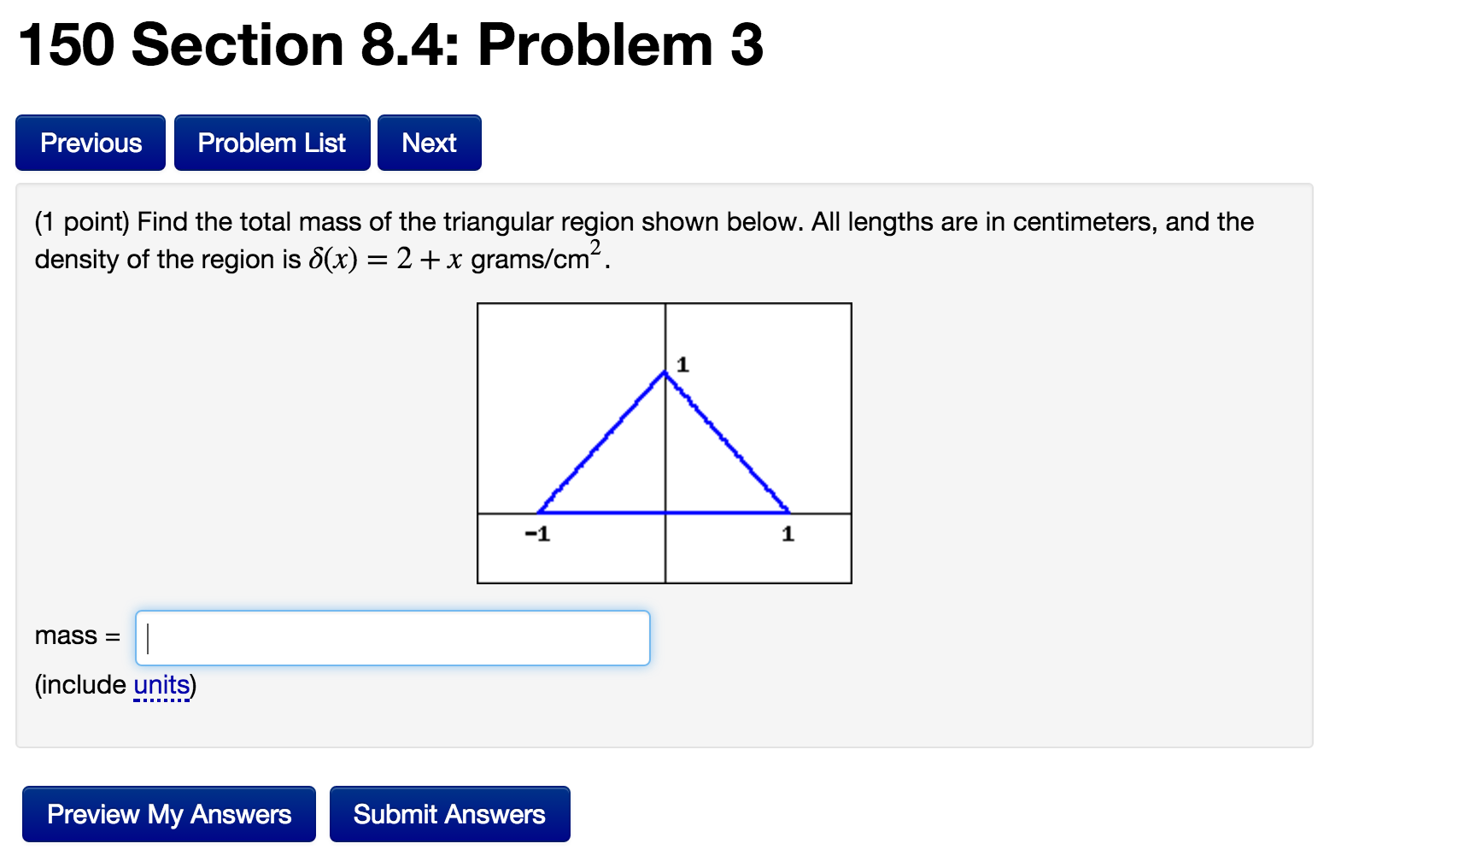Click the density formula δ(x) = 2 + x
This screenshot has height=861, width=1476.
coord(384,259)
